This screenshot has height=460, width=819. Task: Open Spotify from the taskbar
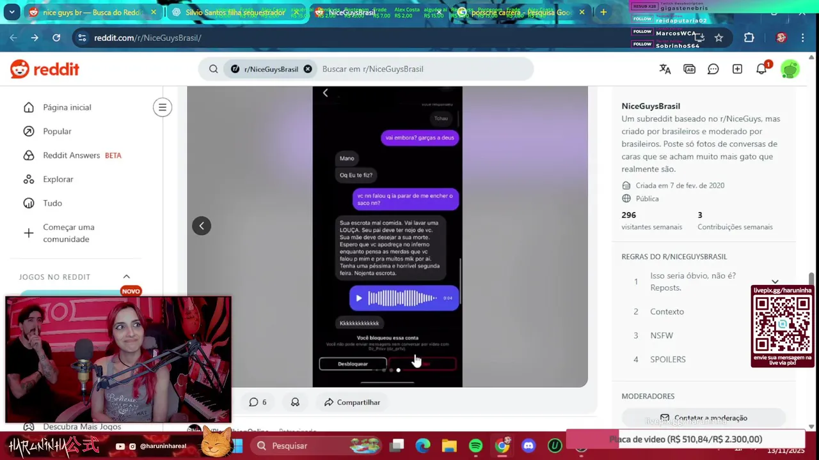475,446
